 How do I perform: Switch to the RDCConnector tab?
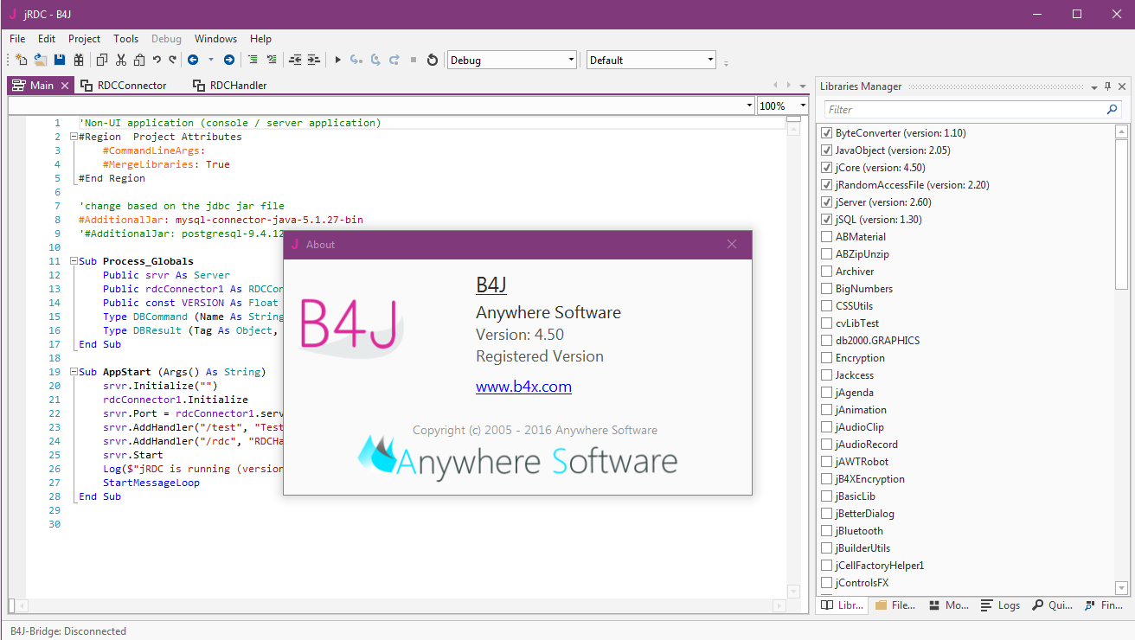click(124, 86)
